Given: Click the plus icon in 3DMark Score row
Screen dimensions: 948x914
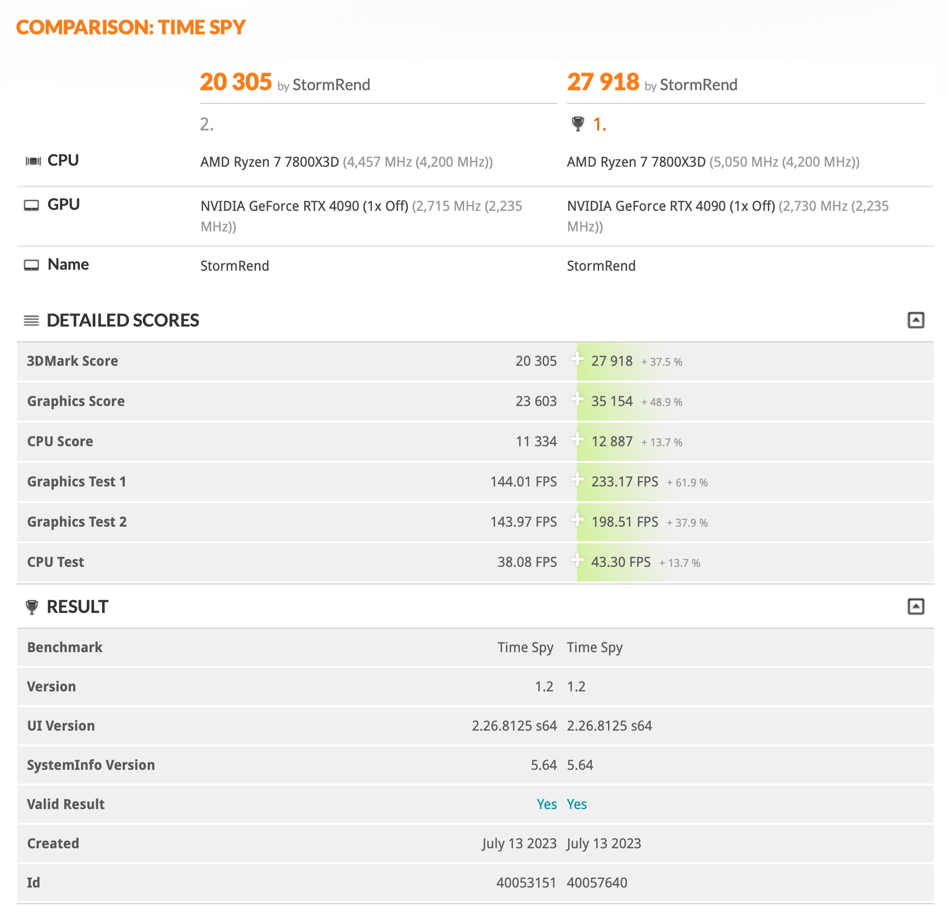Looking at the screenshot, I should tap(578, 359).
